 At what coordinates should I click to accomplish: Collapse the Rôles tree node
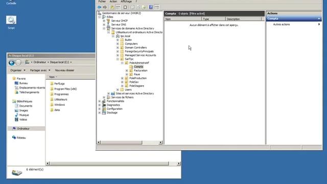[x=100, y=17]
